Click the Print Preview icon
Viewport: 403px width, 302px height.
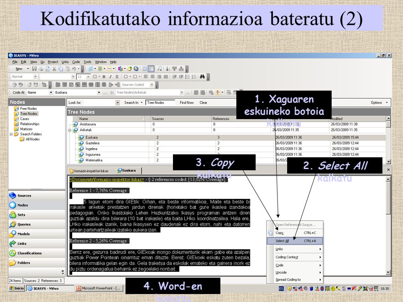tap(47, 69)
